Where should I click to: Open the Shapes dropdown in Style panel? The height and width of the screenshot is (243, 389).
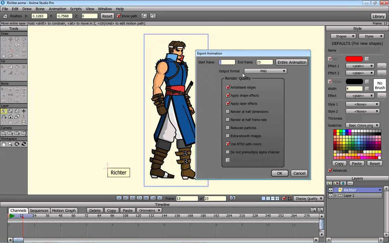pos(343,36)
